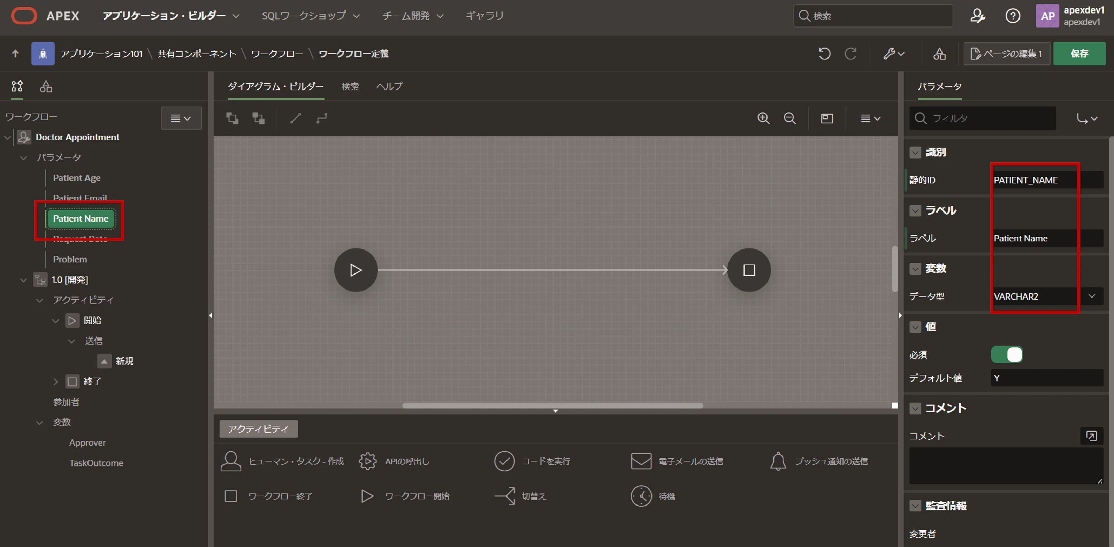Image resolution: width=1114 pixels, height=547 pixels.
Task: Click the ページの編集 1 button
Action: tap(1006, 54)
